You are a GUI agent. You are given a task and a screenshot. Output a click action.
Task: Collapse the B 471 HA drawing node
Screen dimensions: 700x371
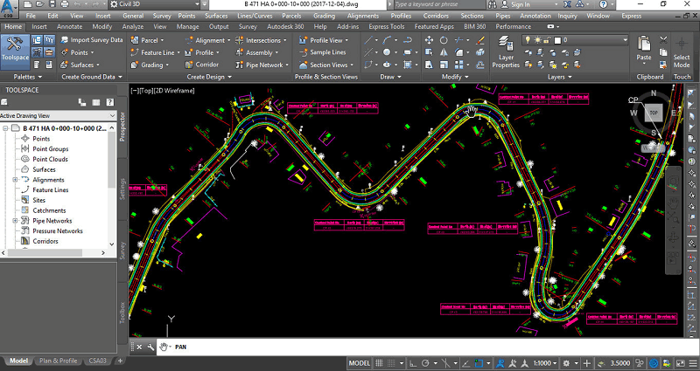click(6, 128)
